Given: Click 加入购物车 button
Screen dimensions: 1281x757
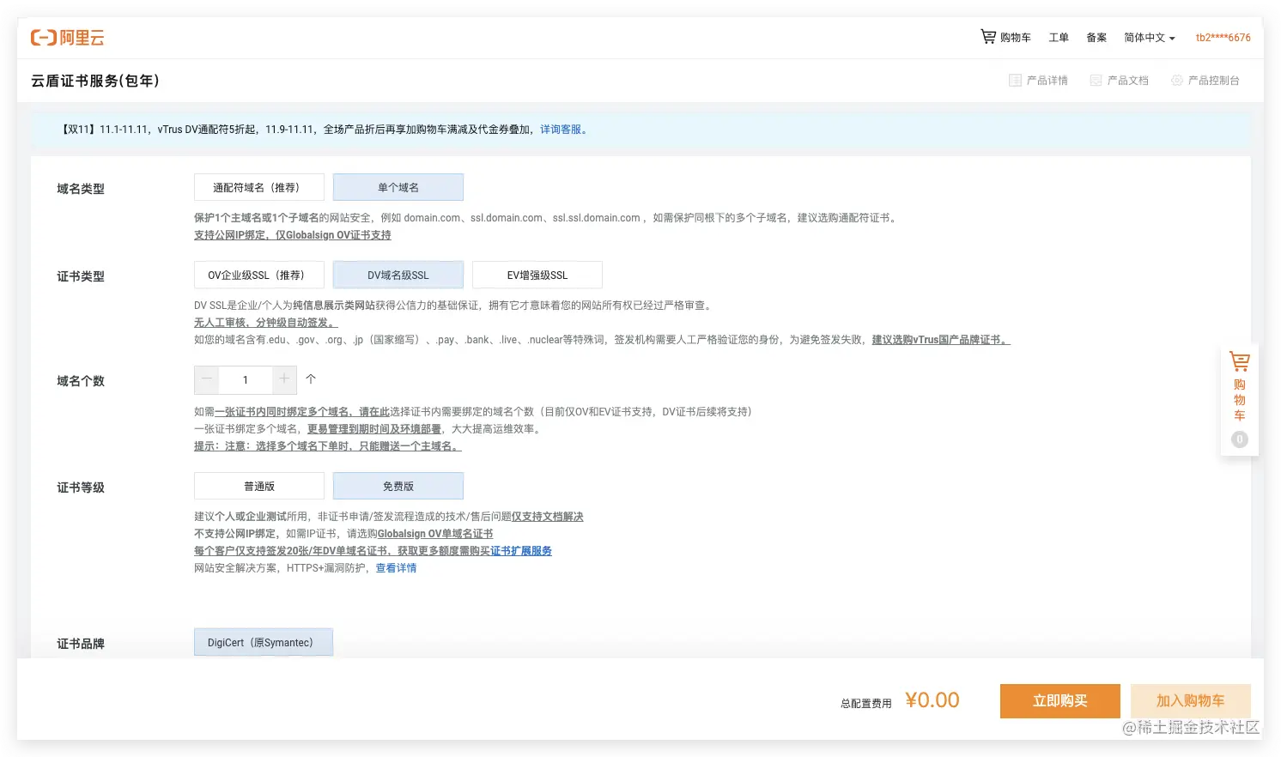Looking at the screenshot, I should click(x=1191, y=700).
